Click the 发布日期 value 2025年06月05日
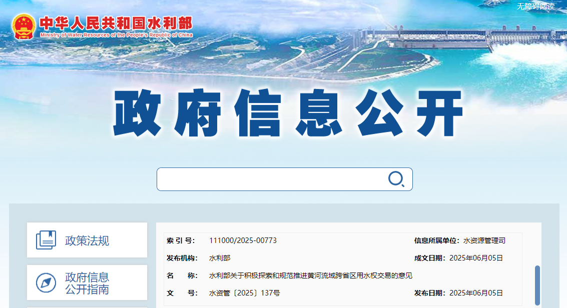Viewport: 567px width, 308px height. click(476, 293)
